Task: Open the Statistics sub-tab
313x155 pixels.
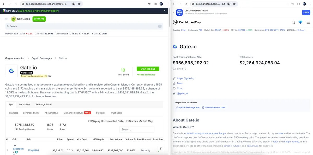Action: [x=101, y=113]
